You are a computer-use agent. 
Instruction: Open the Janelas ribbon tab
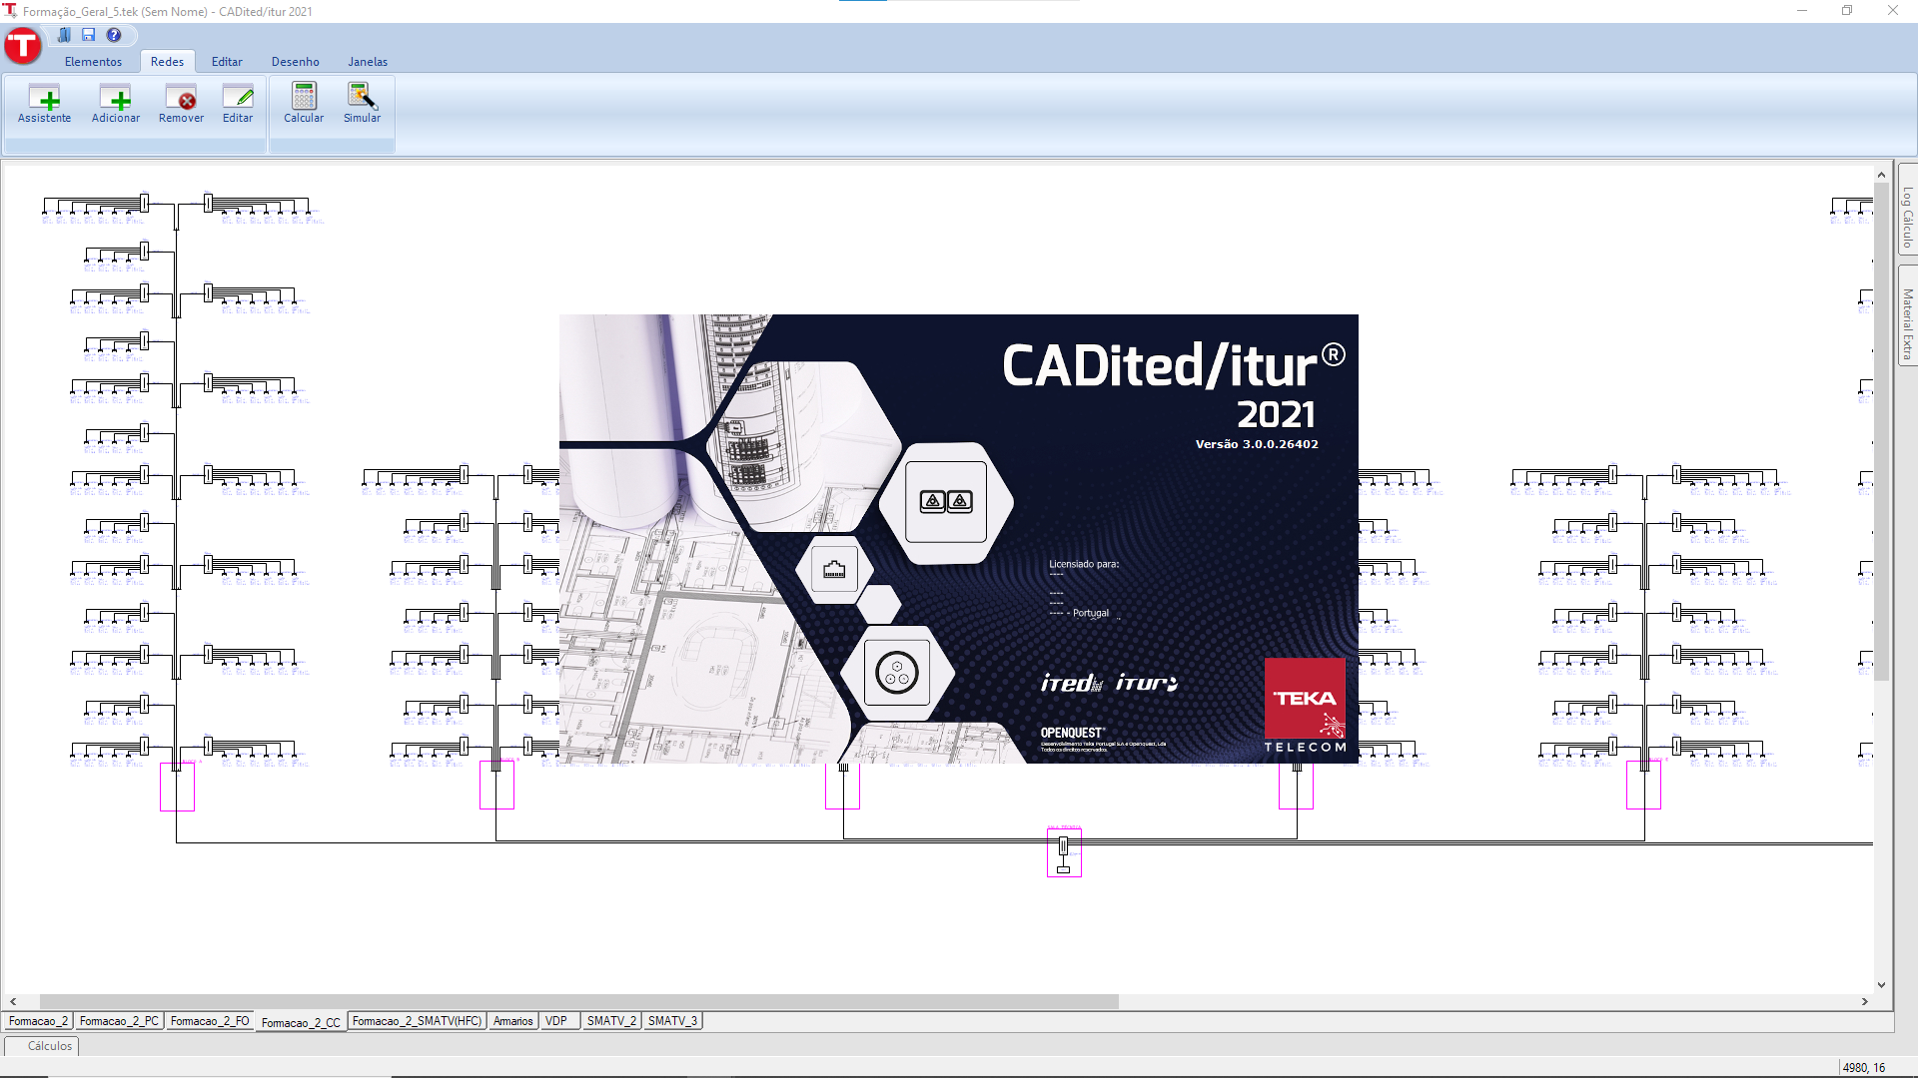[x=368, y=62]
